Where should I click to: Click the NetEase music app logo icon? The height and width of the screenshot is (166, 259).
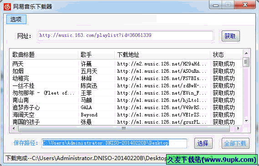point(7,7)
